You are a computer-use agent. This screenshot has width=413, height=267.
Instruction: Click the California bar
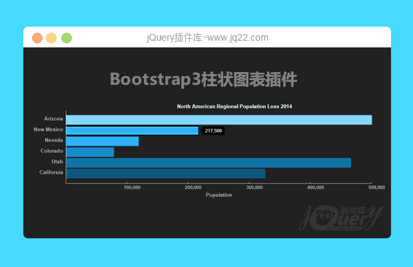point(166,174)
